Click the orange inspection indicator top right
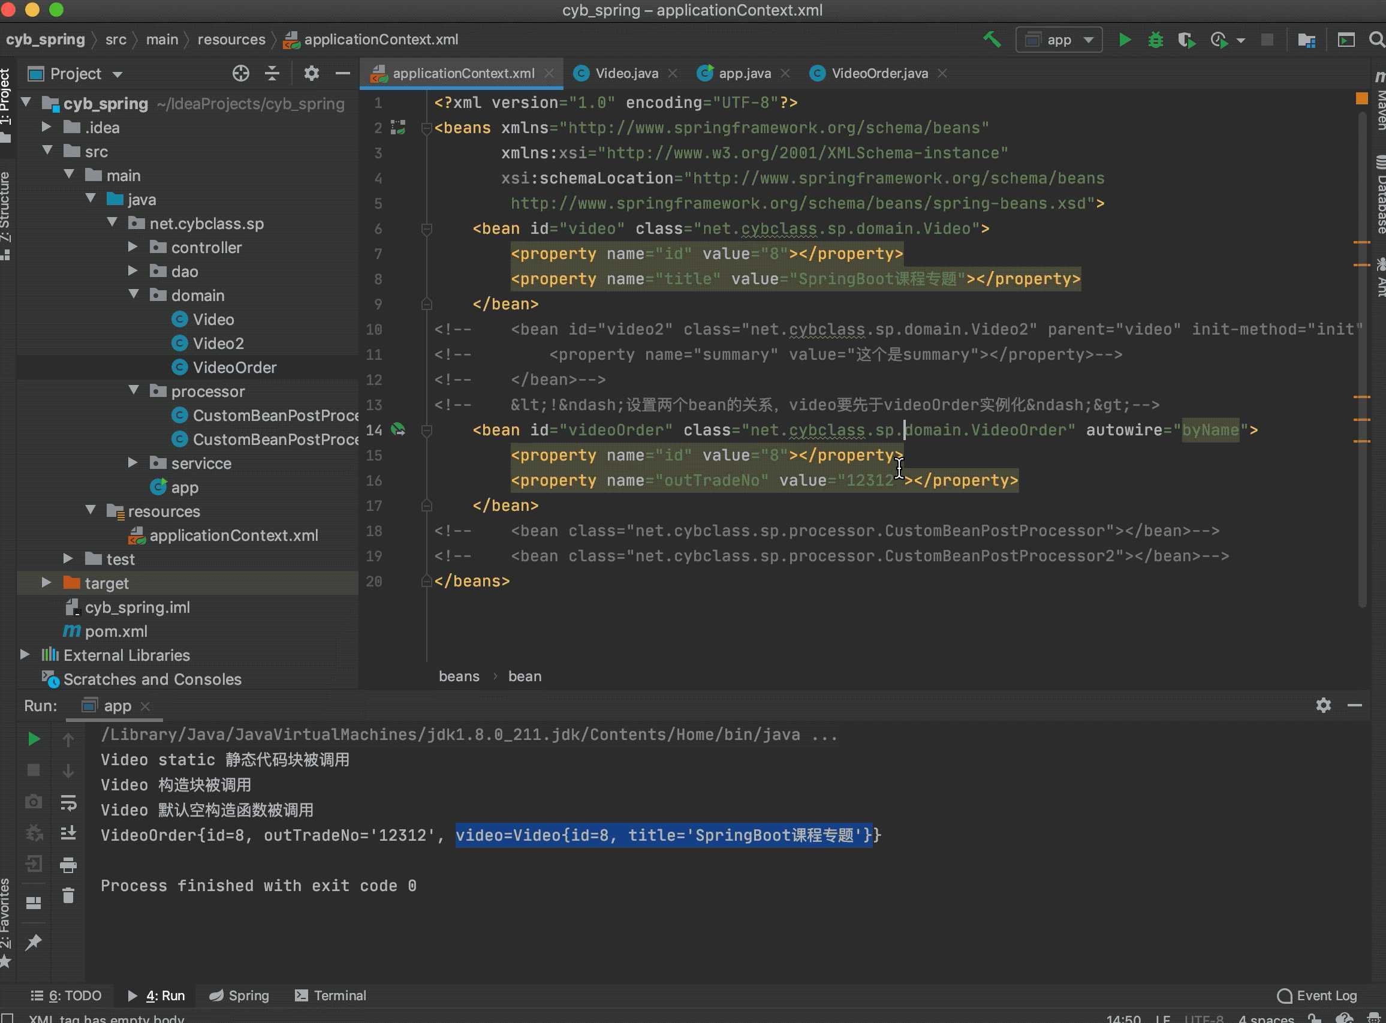Viewport: 1386px width, 1023px height. 1361,98
